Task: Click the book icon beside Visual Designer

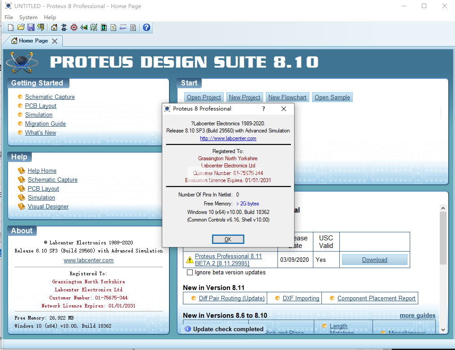Action: pos(22,207)
